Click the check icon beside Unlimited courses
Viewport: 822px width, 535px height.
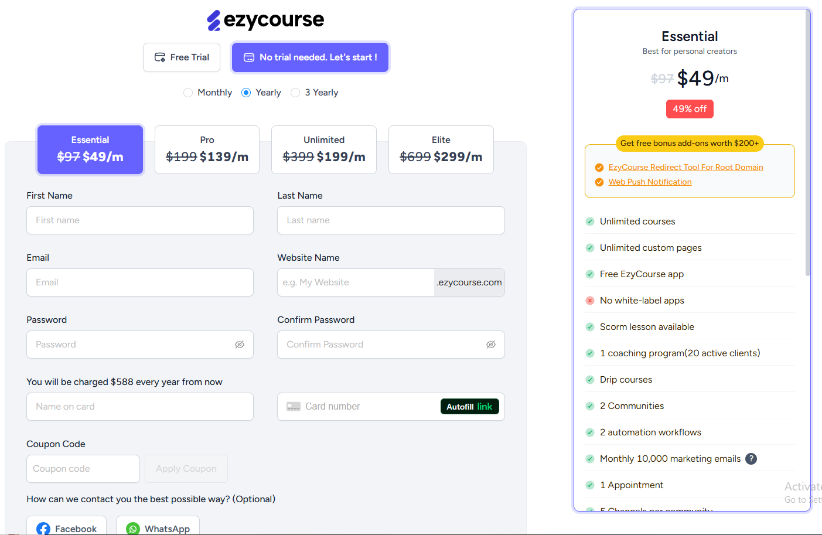[x=590, y=222]
